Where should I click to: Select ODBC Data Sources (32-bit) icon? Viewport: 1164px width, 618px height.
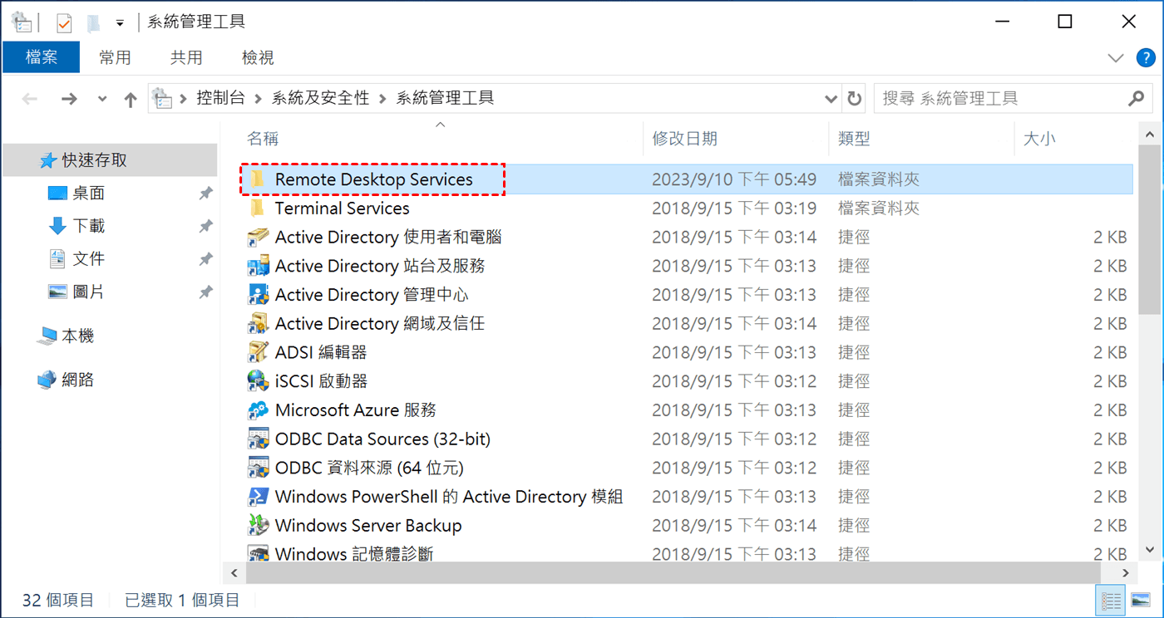click(x=258, y=439)
